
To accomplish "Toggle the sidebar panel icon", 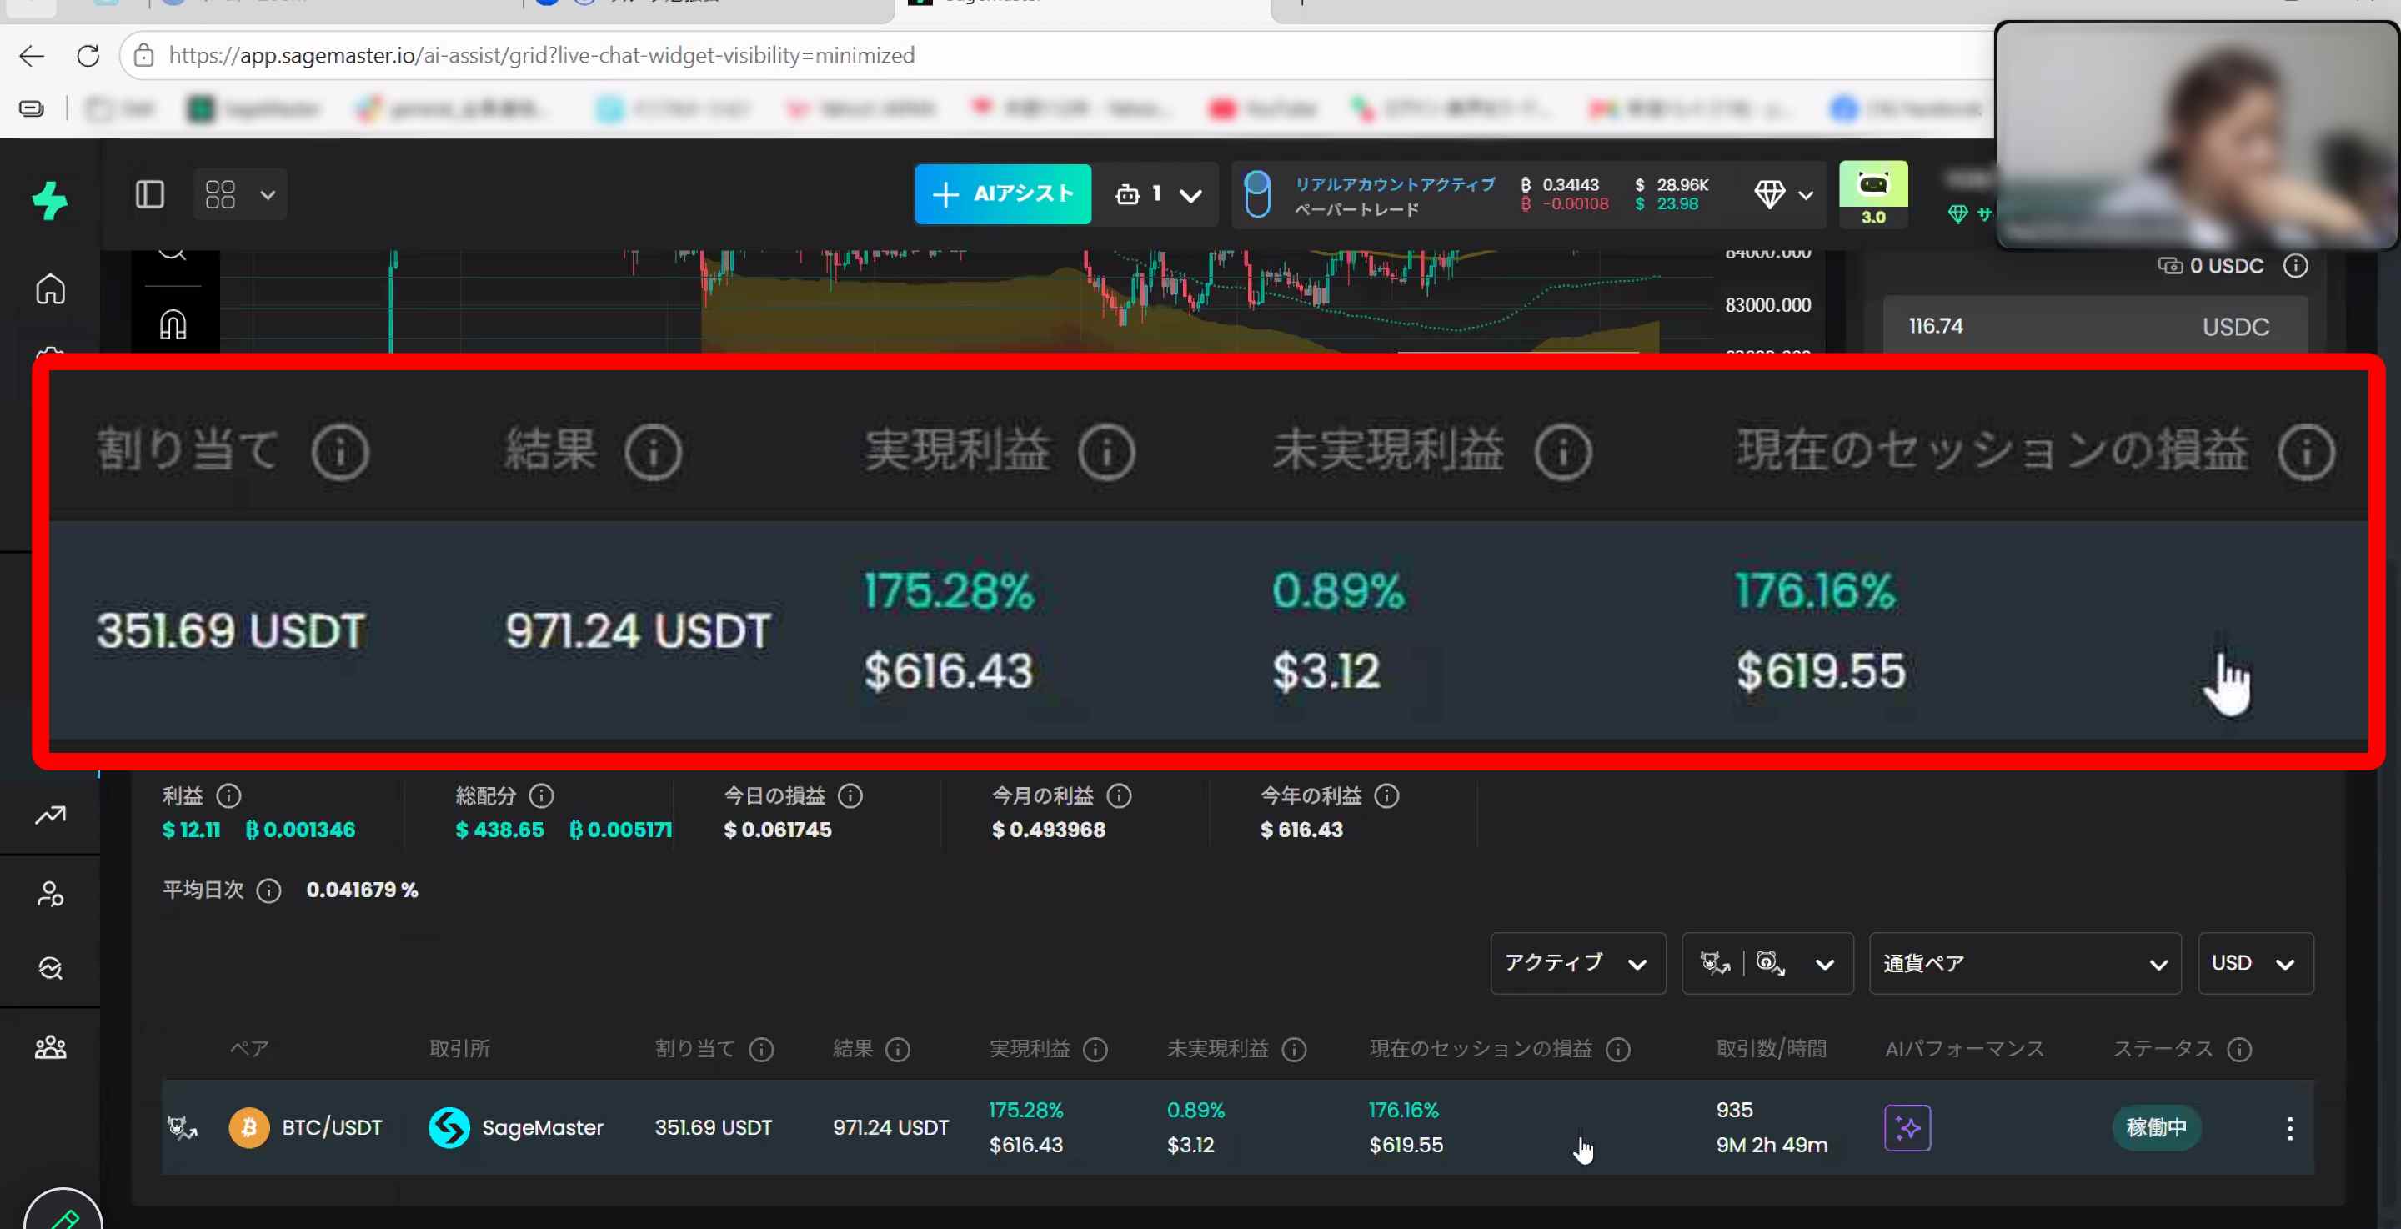I will 150,194.
